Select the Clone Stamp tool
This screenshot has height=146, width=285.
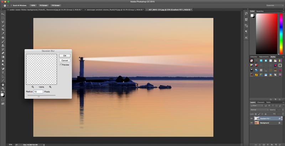3,45
